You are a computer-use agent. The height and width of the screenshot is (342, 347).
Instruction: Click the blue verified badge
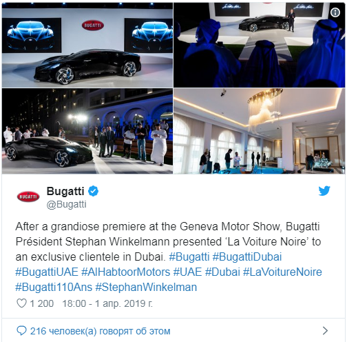94,191
